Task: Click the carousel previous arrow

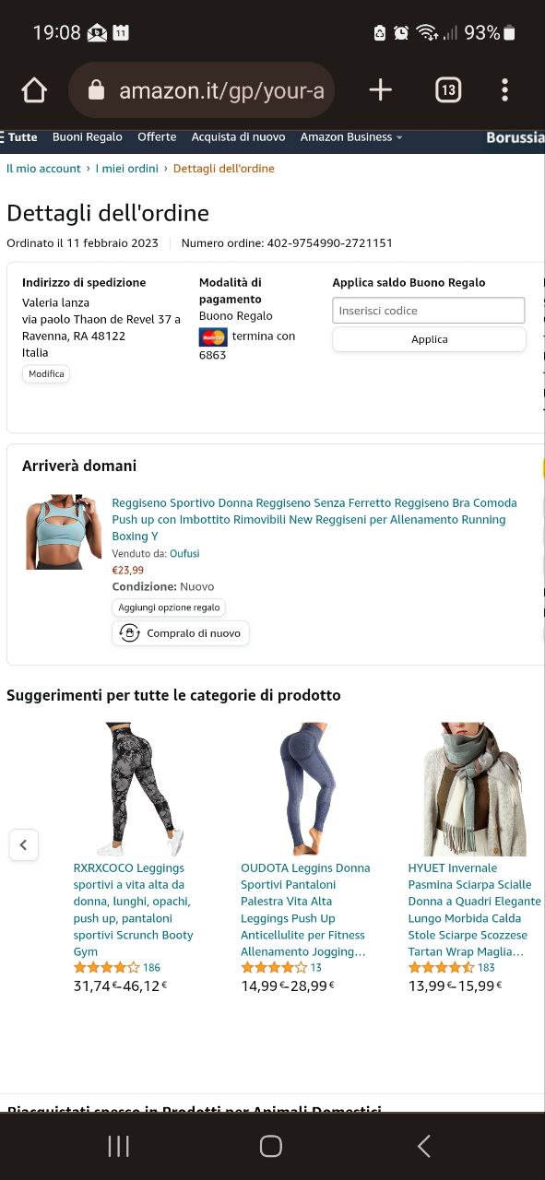Action: (24, 844)
